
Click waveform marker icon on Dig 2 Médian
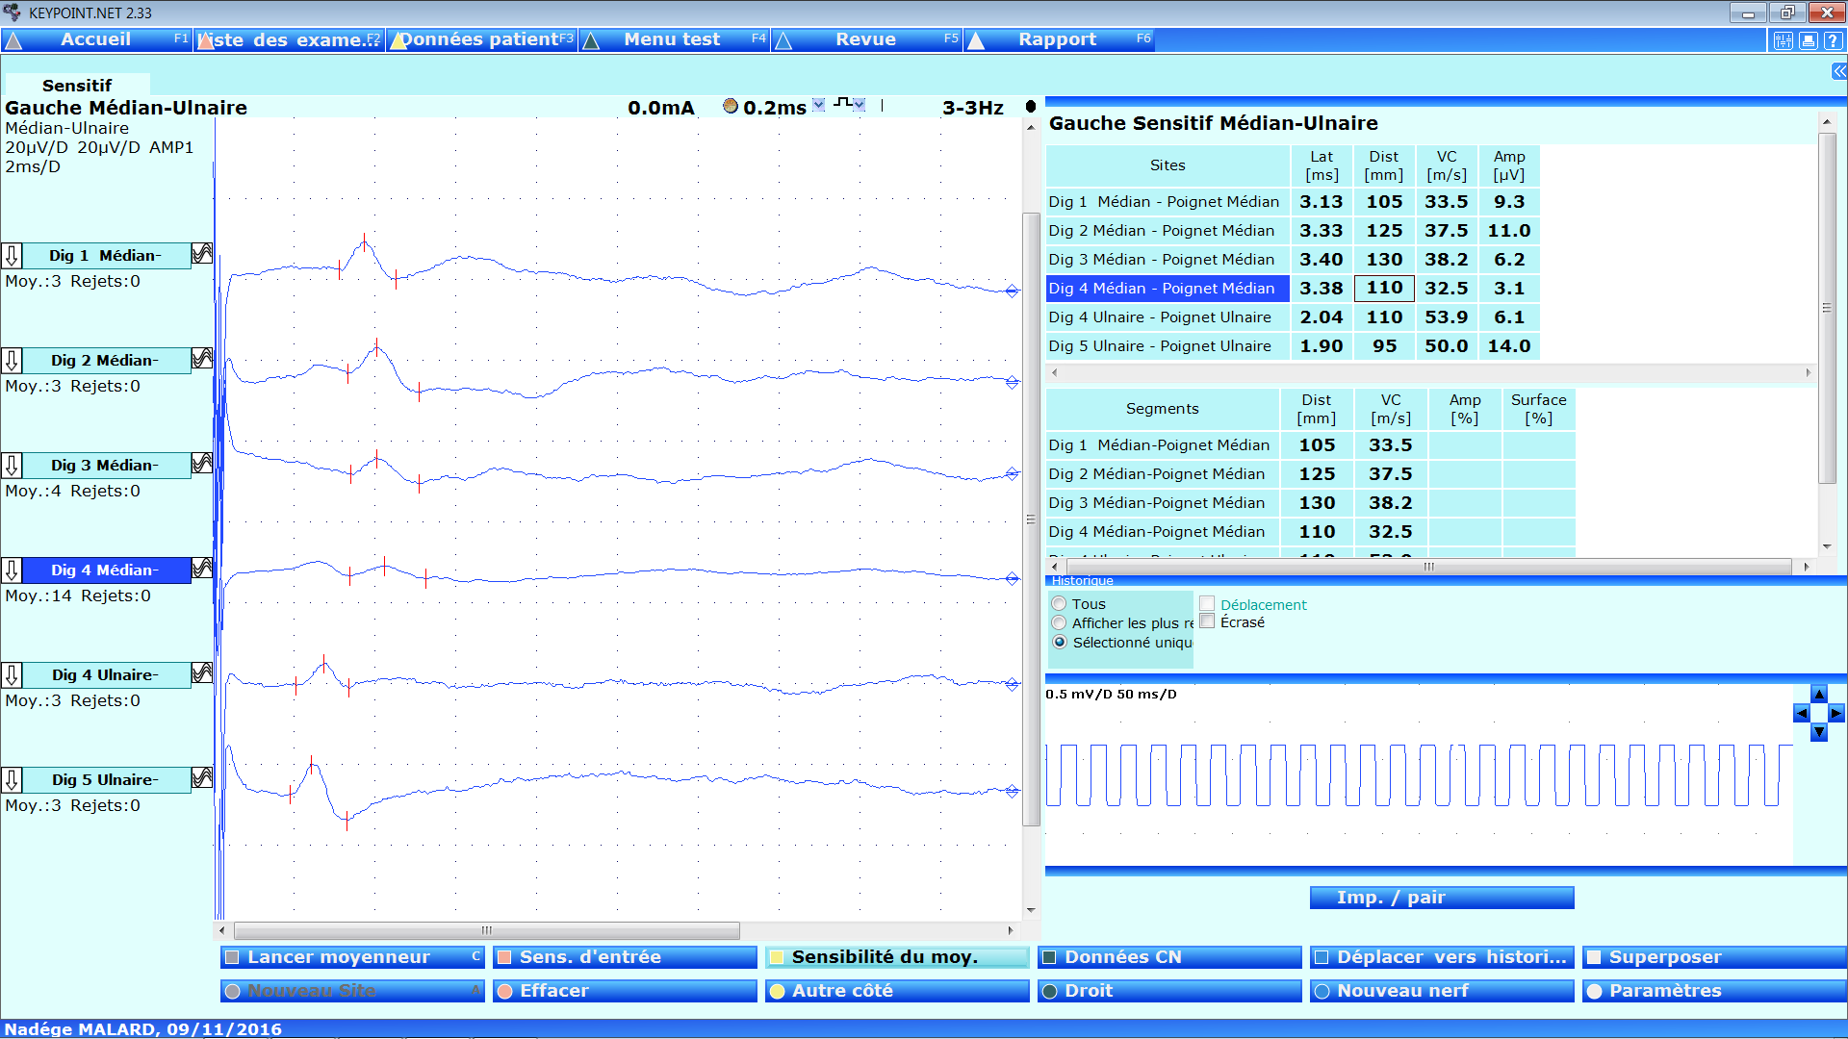(202, 359)
